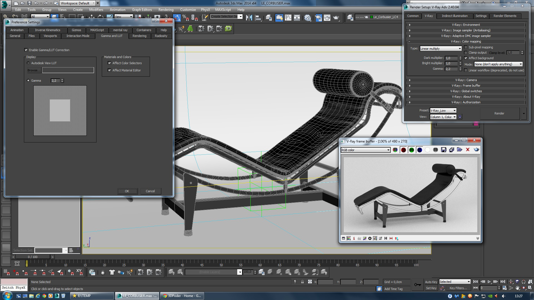Open color mapping Type dropdown
This screenshot has width=534, height=300.
click(441, 49)
